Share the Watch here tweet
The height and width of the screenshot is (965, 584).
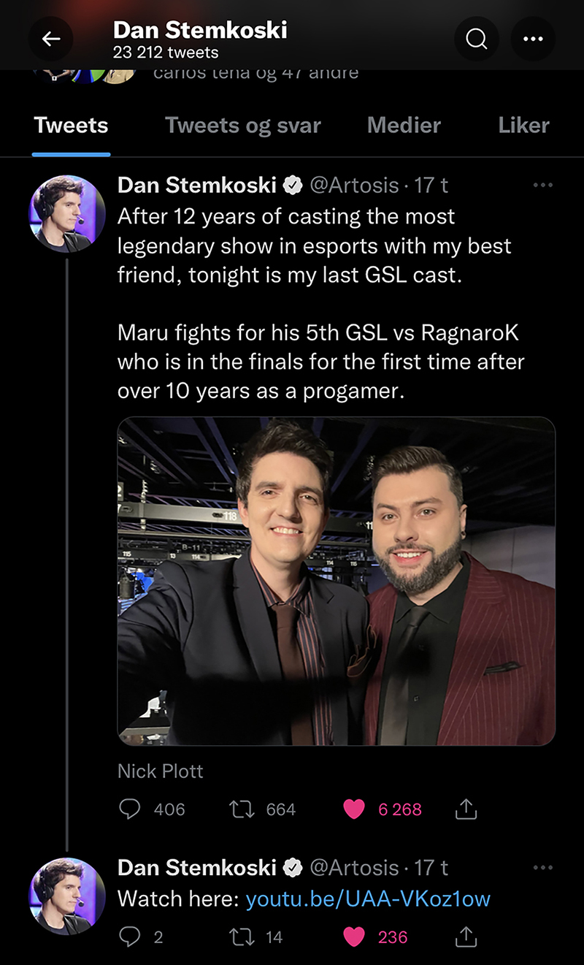tap(466, 937)
